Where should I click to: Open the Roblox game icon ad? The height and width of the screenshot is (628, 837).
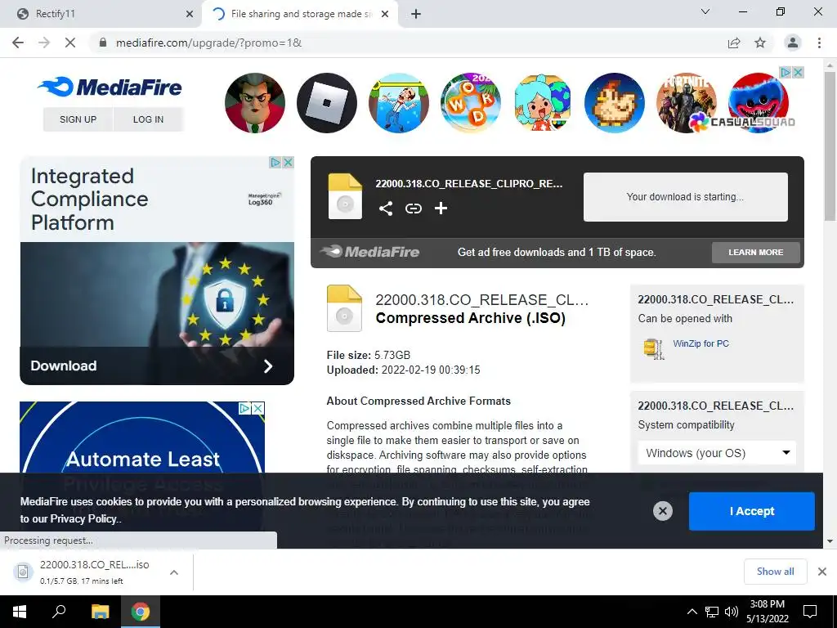point(327,102)
